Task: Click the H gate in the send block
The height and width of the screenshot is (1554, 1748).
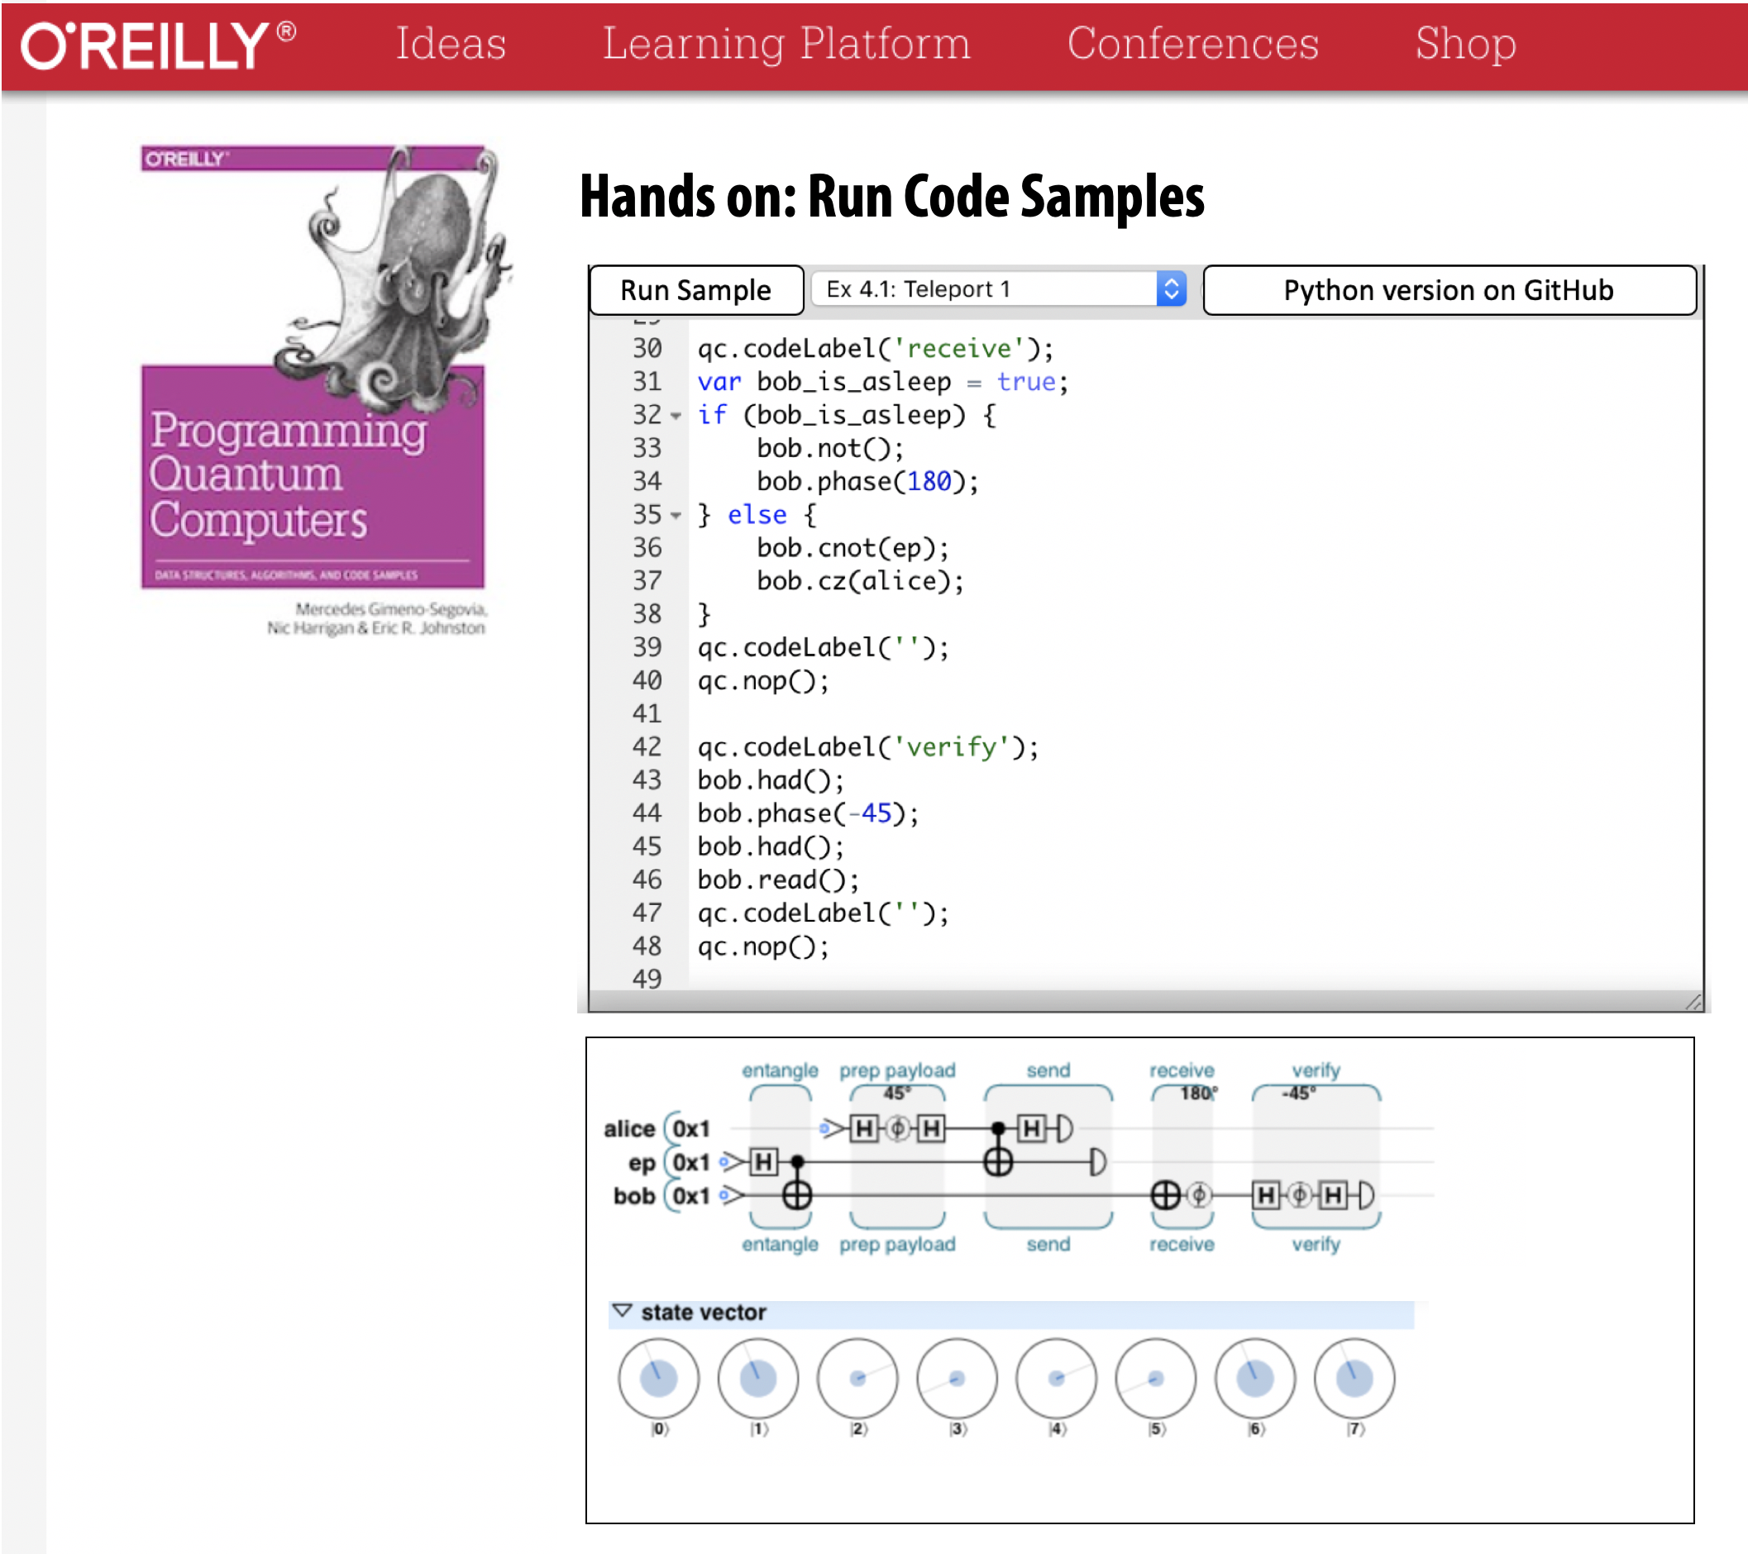Action: click(x=1033, y=1128)
